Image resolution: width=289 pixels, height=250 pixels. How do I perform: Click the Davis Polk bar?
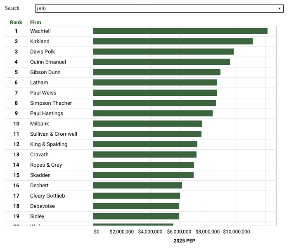coord(163,52)
